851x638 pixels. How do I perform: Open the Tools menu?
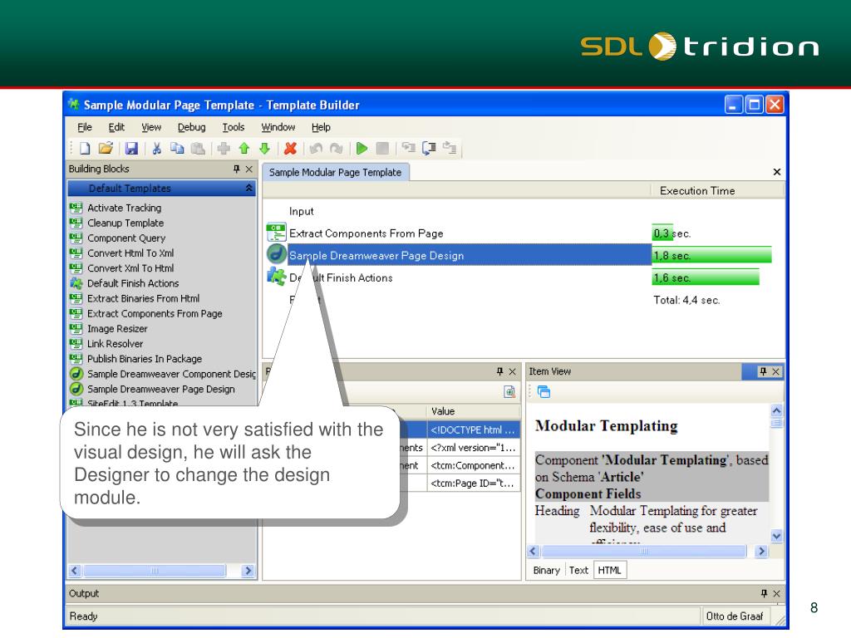[234, 127]
